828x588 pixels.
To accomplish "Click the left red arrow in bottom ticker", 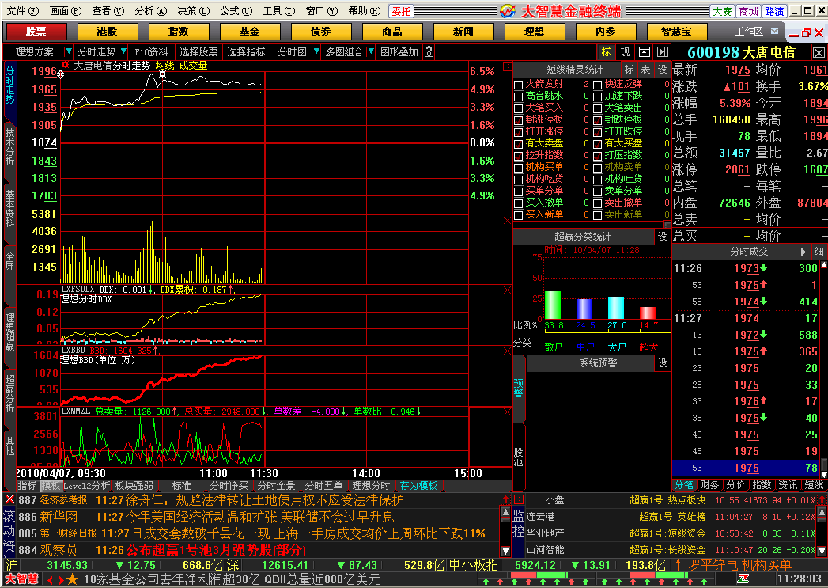I will (51, 580).
